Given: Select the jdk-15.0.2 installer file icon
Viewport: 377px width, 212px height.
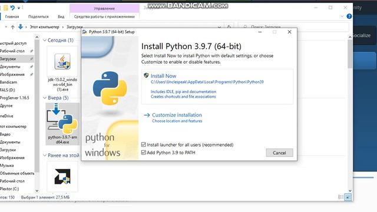Looking at the screenshot, I should pyautogui.click(x=62, y=62).
